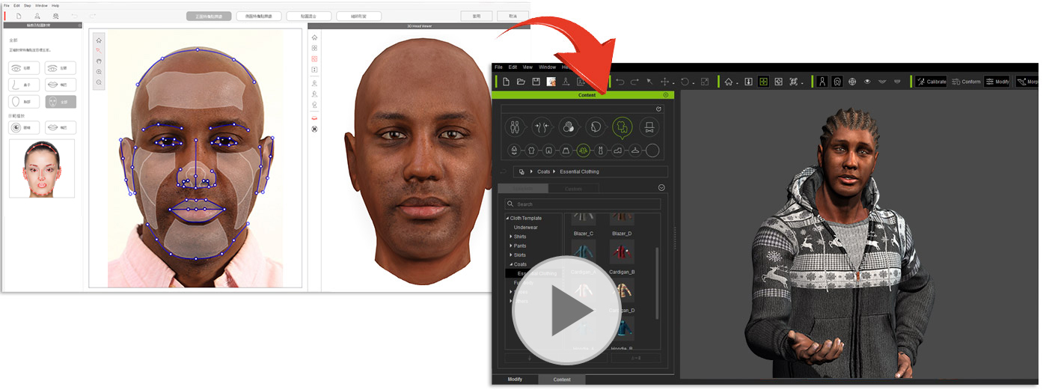Open the Window menu in the dark menu bar
This screenshot has width=1043, height=390.
point(547,67)
